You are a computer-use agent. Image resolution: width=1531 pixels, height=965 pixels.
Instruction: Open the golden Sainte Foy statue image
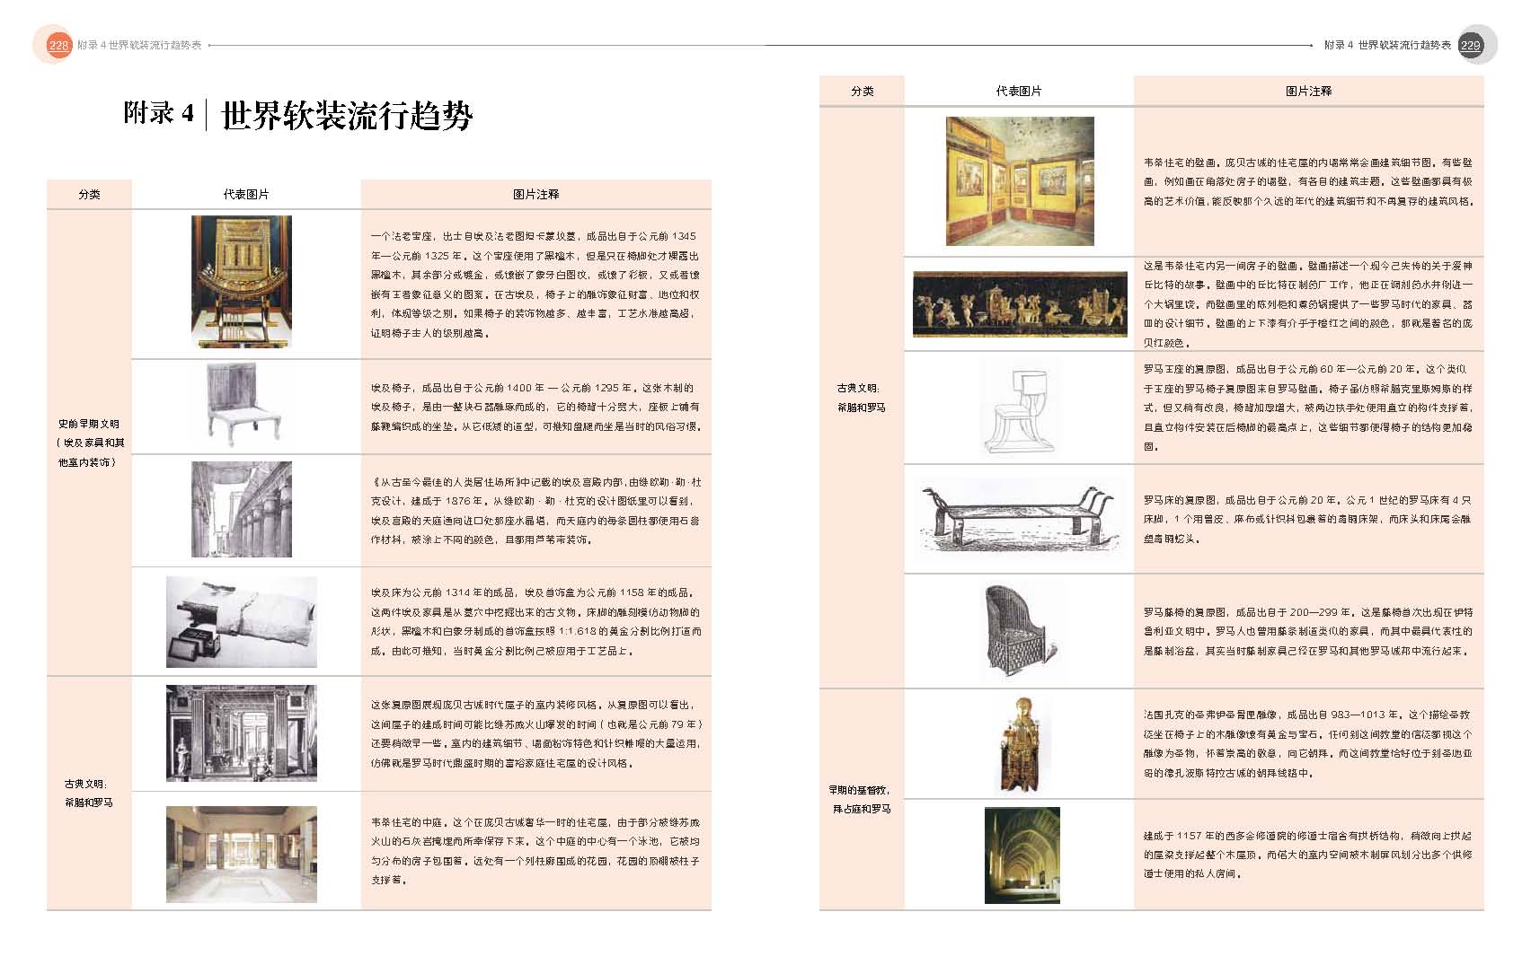(1020, 744)
